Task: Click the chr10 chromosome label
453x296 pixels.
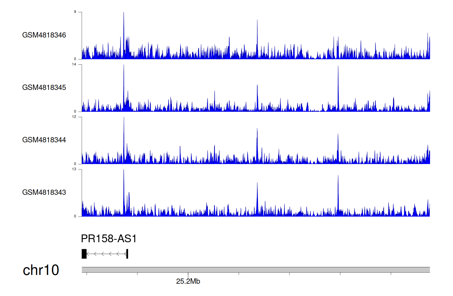Action: coord(41,270)
